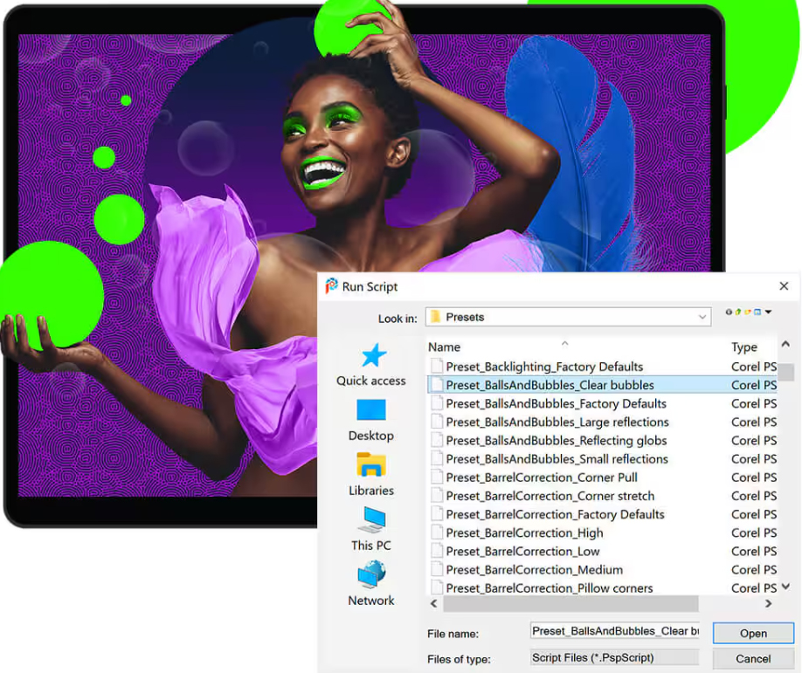Click Up One Level folder icon
Viewport: 802px width, 673px height.
click(x=738, y=312)
